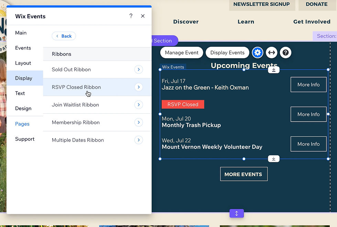Screen dimensions: 337x227
Task: Select the Multiple Dates Ribbon text
Action: pos(78,140)
